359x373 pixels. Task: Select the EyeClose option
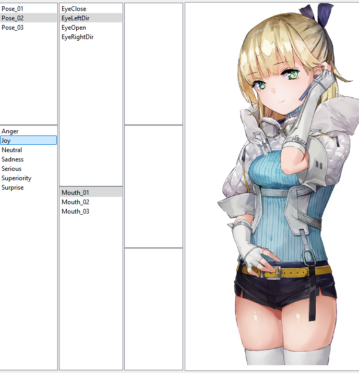(91, 9)
